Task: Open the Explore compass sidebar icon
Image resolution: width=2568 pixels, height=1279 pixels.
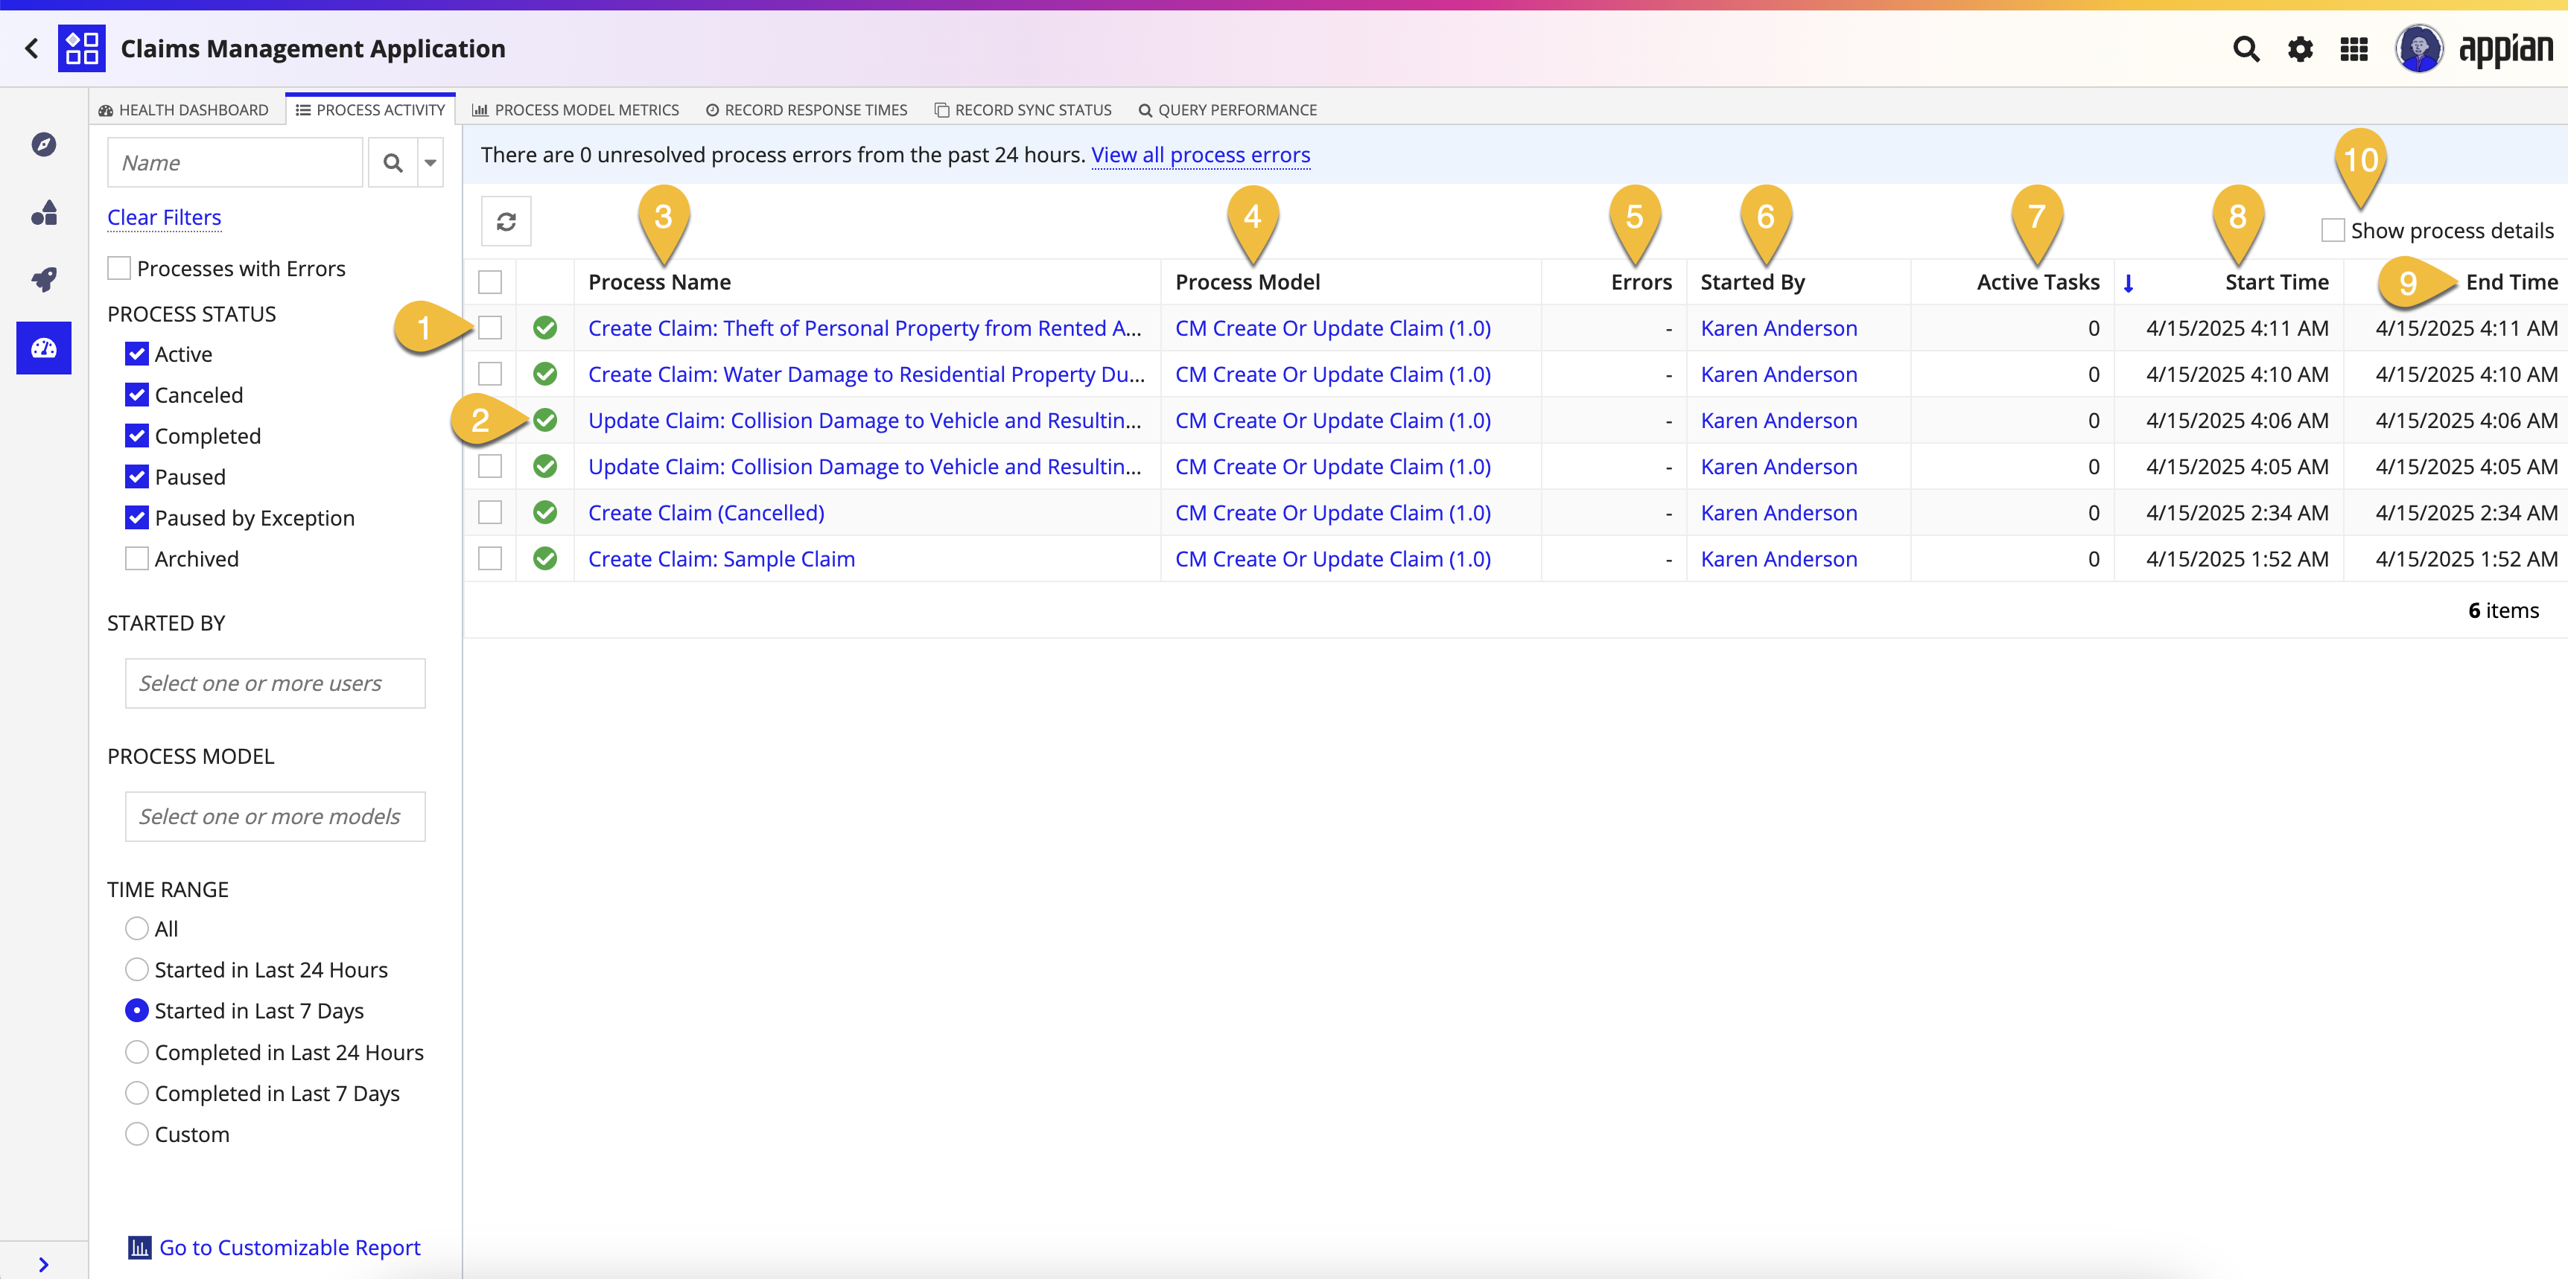Action: (x=44, y=144)
